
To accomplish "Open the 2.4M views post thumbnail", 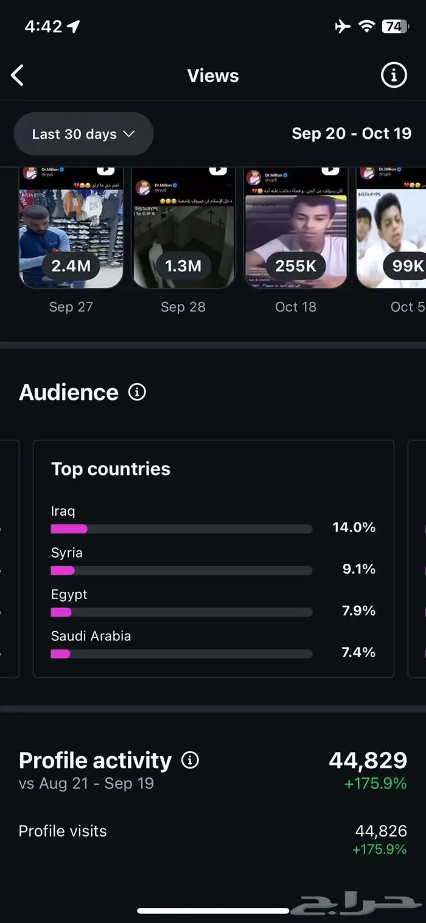I will pos(71,227).
